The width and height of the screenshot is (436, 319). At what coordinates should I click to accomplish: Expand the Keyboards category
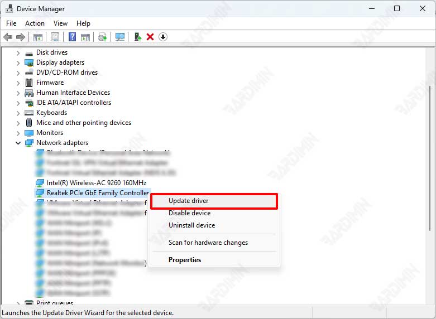[x=18, y=113]
